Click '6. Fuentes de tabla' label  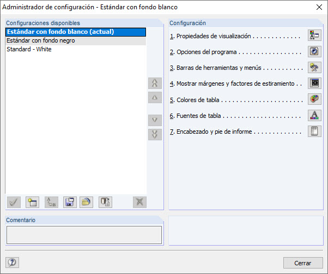[195, 116]
